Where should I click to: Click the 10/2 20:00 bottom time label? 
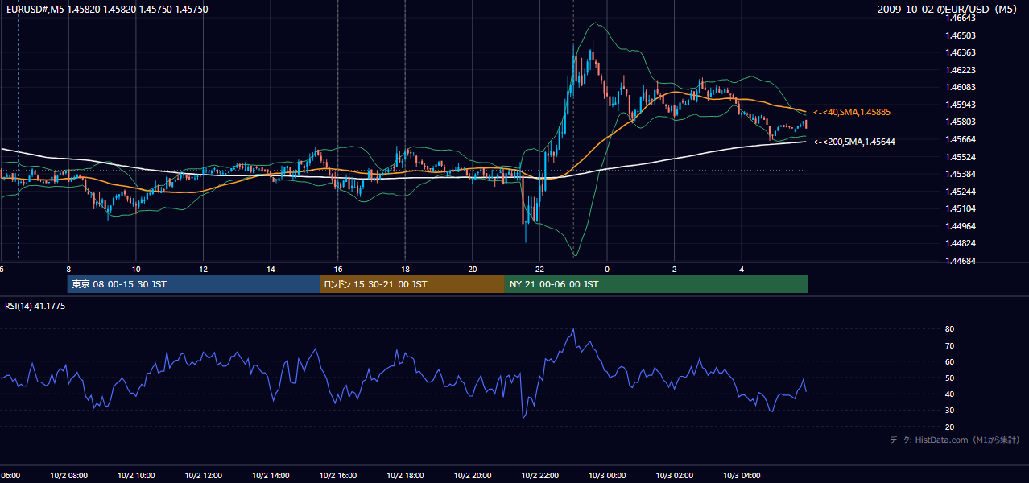coord(472,475)
